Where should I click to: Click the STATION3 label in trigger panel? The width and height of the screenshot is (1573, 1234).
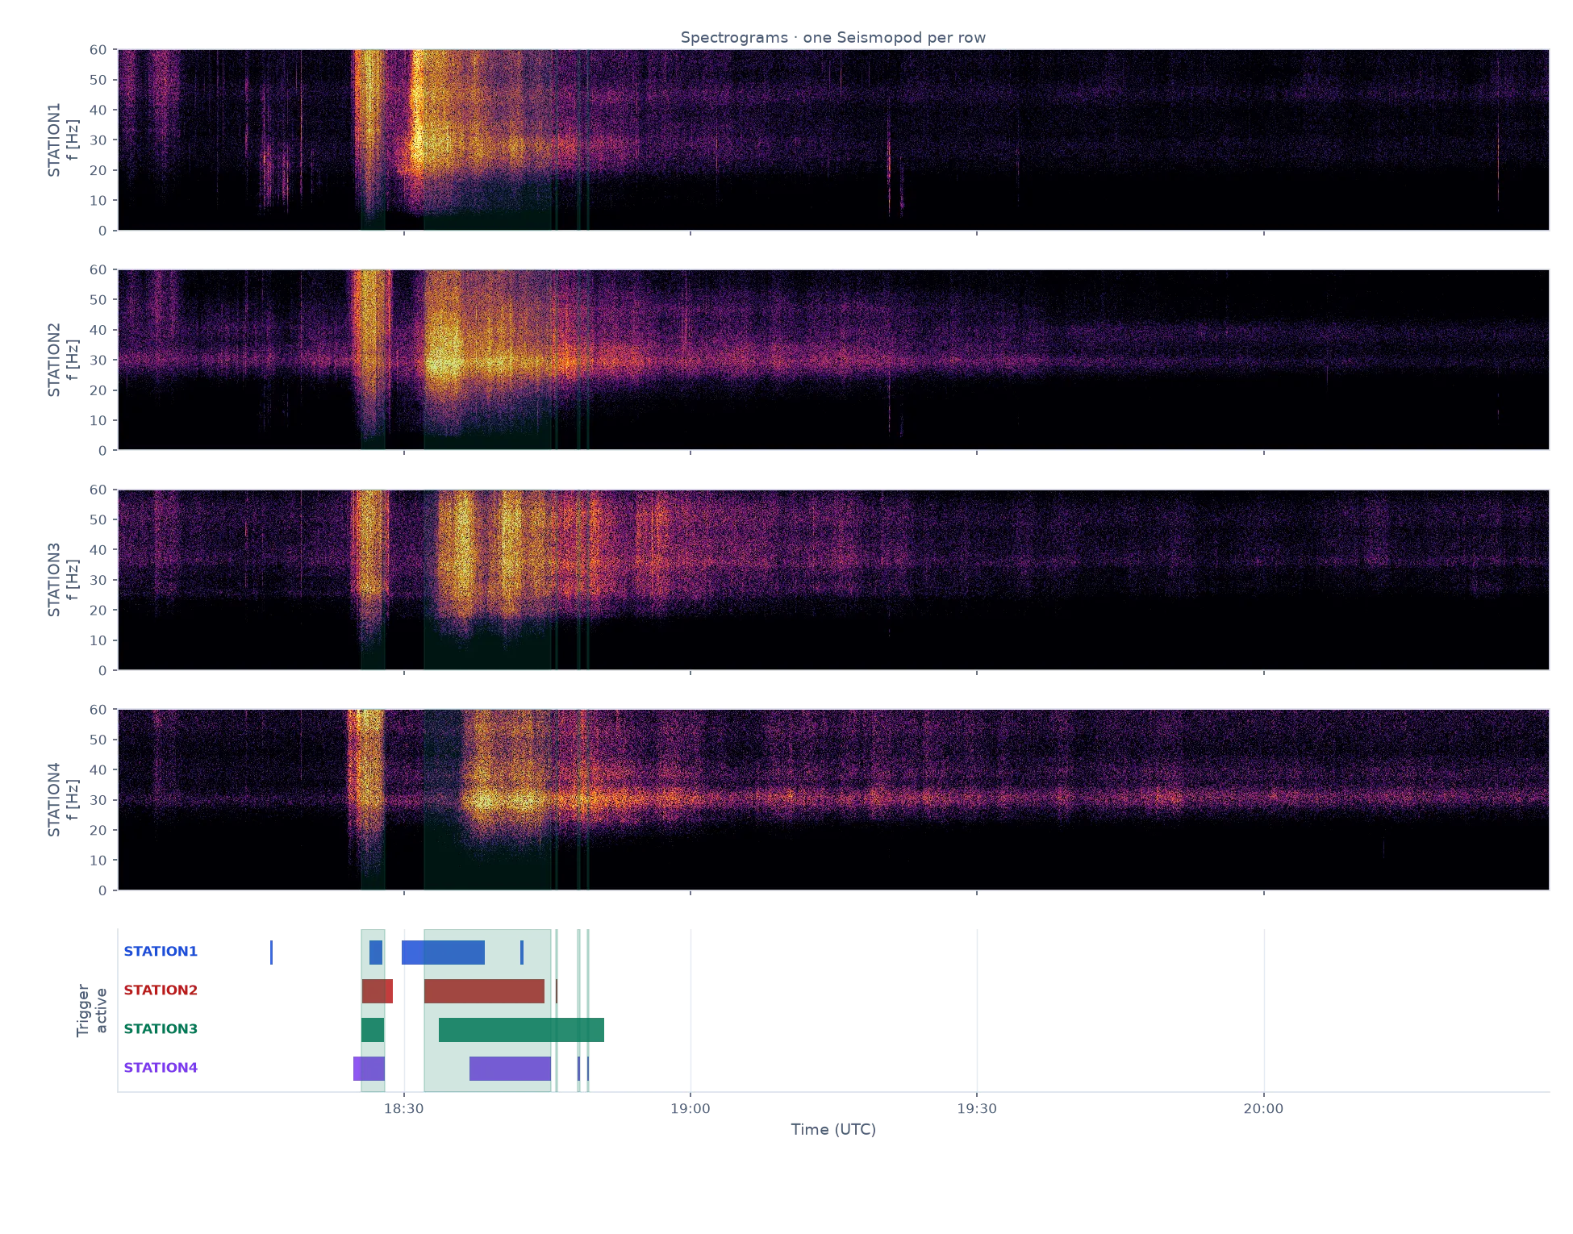pos(161,1029)
